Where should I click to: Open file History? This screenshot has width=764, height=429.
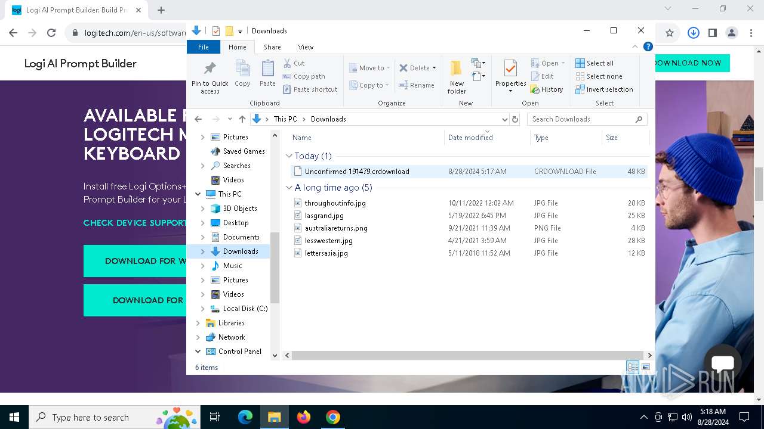[547, 89]
